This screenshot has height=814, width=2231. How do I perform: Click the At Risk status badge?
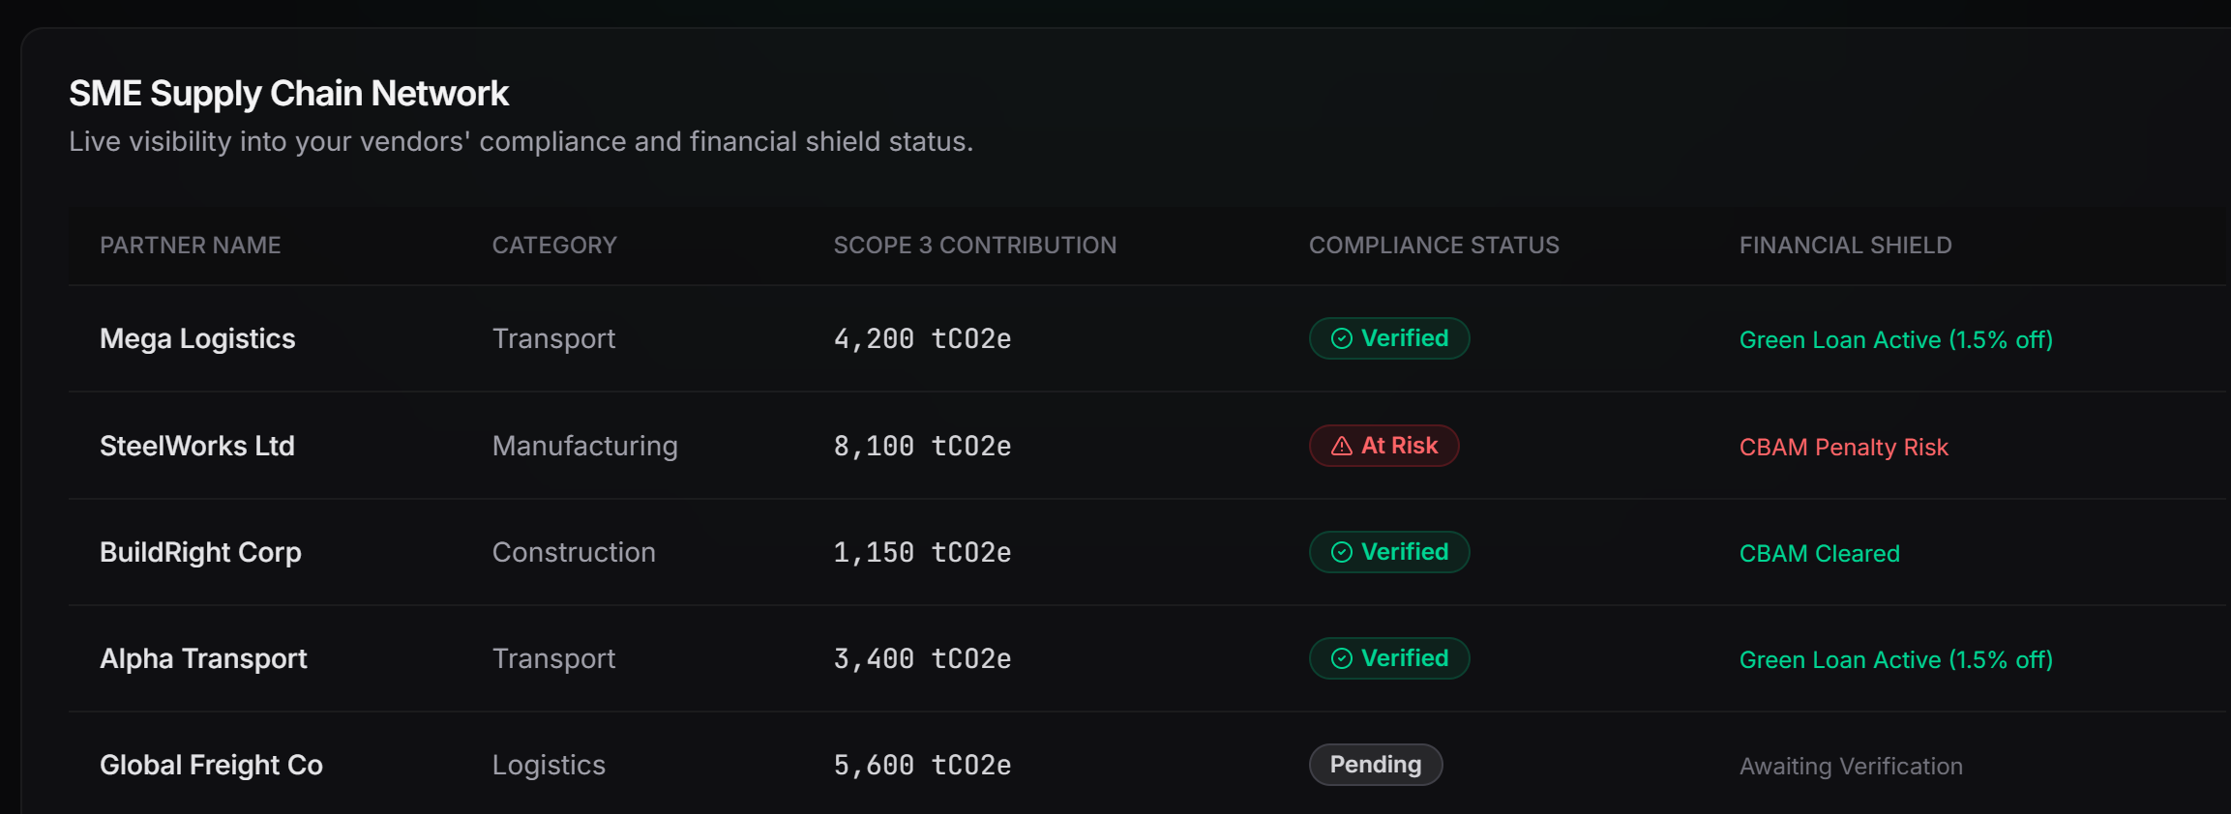(1384, 446)
